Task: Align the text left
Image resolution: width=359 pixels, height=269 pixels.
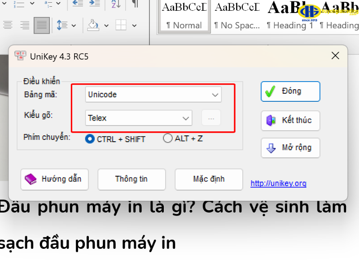Action: pos(8,25)
